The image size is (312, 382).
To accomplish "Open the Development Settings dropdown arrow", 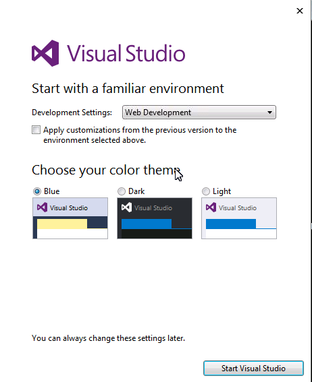I will 269,113.
